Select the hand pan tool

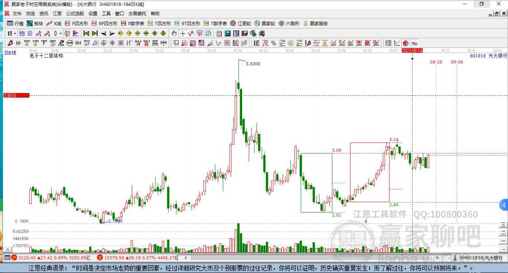click(x=174, y=33)
